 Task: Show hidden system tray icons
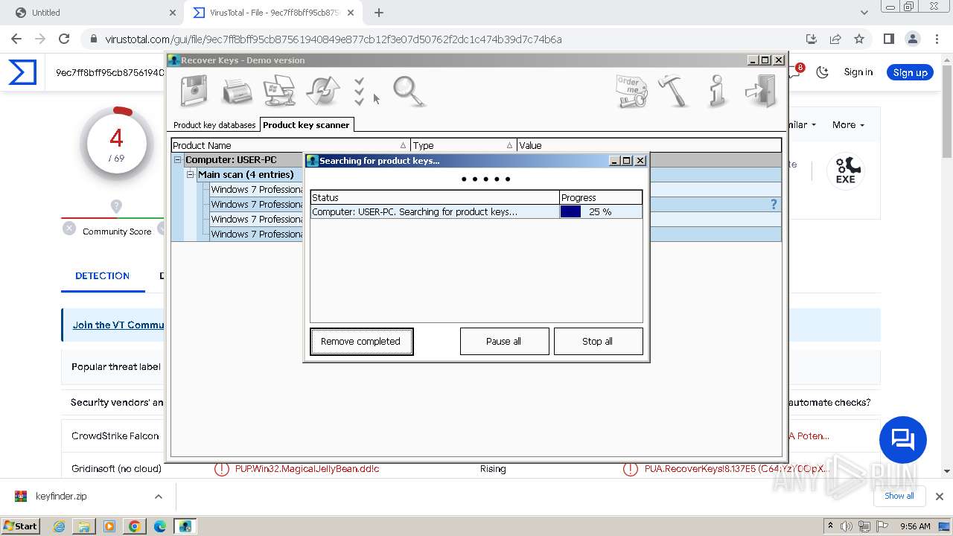[831, 526]
